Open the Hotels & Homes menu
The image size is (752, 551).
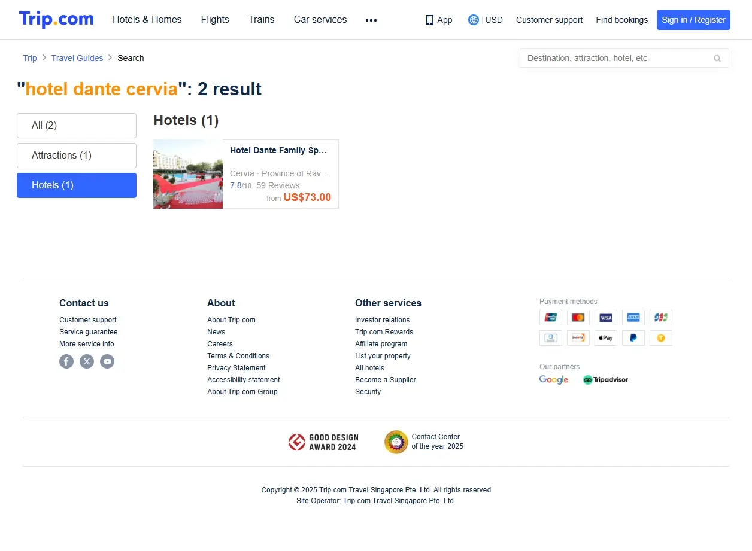point(147,20)
